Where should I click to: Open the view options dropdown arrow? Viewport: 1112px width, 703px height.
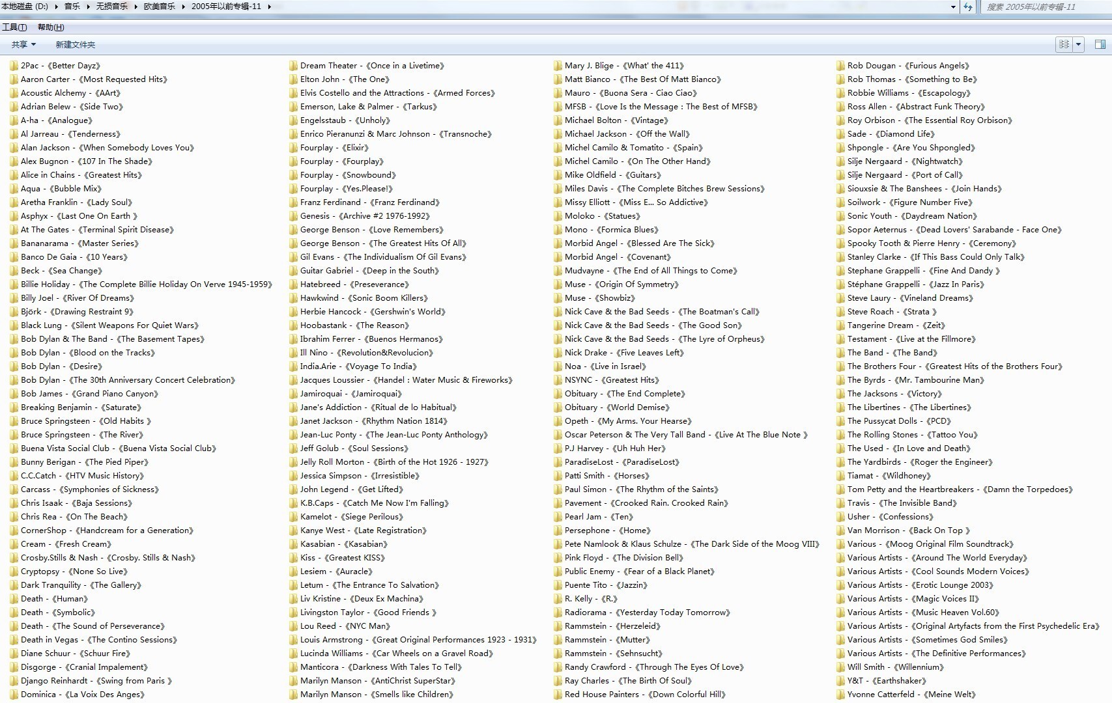coord(1079,44)
